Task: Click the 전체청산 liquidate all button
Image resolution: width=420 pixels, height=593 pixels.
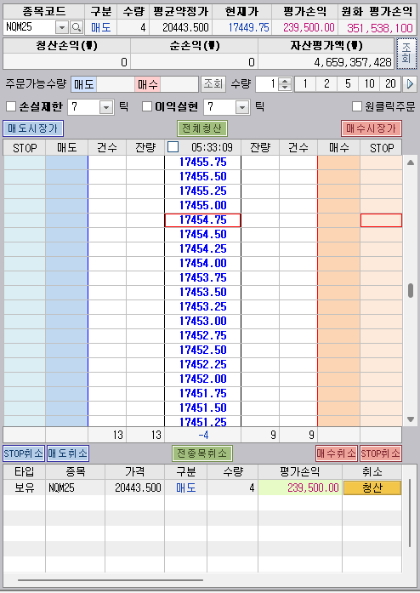Action: [x=201, y=128]
